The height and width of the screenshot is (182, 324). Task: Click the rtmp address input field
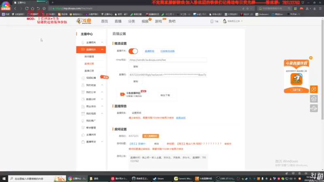tap(168, 60)
